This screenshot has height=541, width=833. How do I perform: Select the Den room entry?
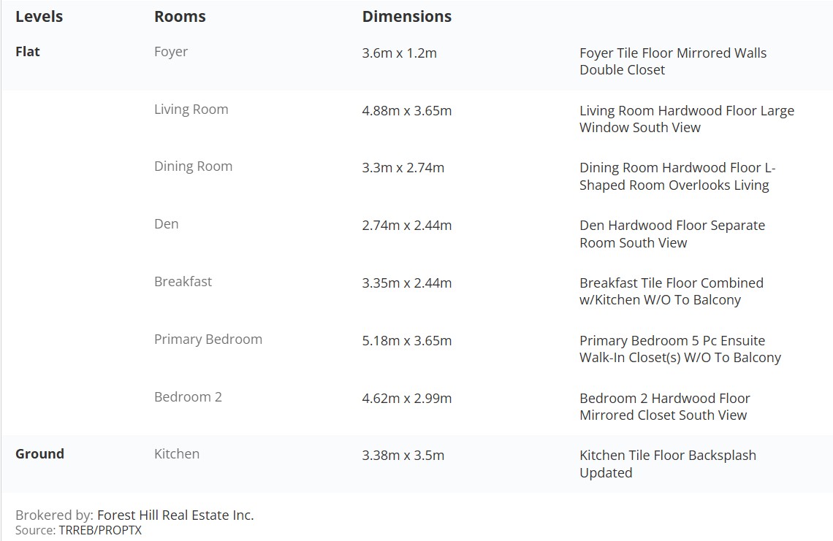(167, 224)
